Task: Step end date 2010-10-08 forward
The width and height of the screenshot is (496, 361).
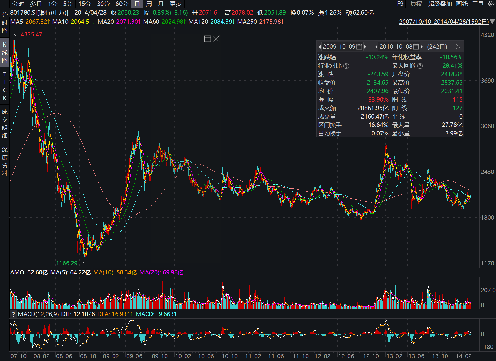Action: (422, 47)
